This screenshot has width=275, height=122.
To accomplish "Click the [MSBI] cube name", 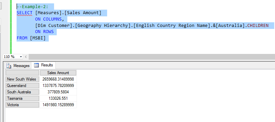I will [x=38, y=38].
